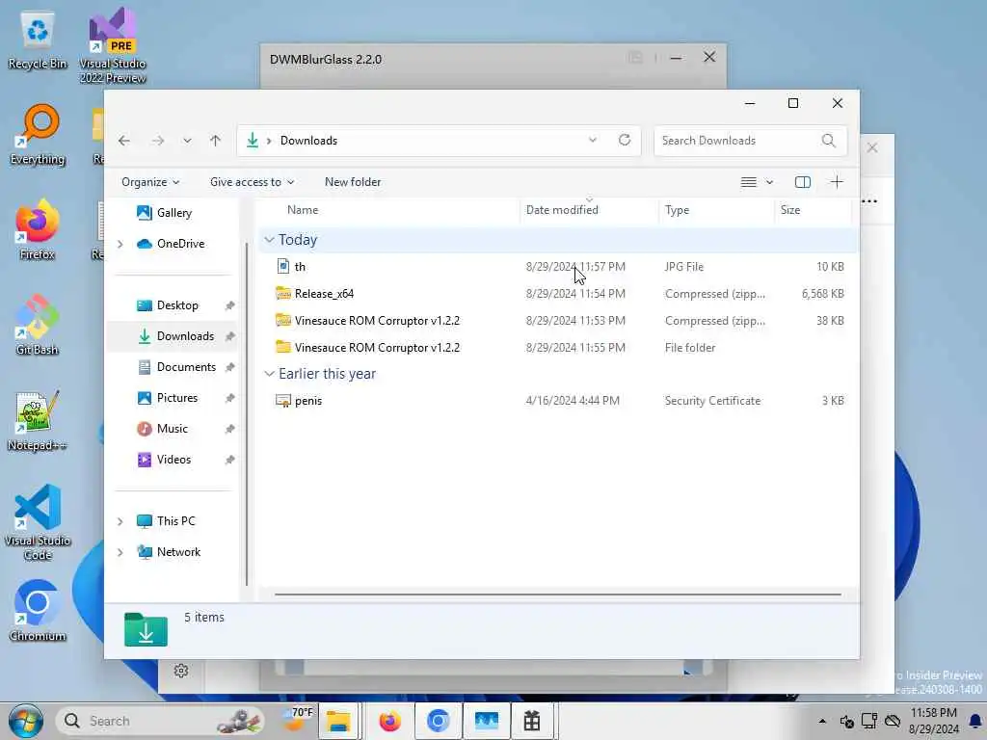Image resolution: width=987 pixels, height=740 pixels.
Task: Open the Give access to menu
Action: click(252, 182)
